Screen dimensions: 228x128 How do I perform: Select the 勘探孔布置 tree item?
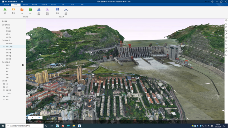(x=9, y=47)
